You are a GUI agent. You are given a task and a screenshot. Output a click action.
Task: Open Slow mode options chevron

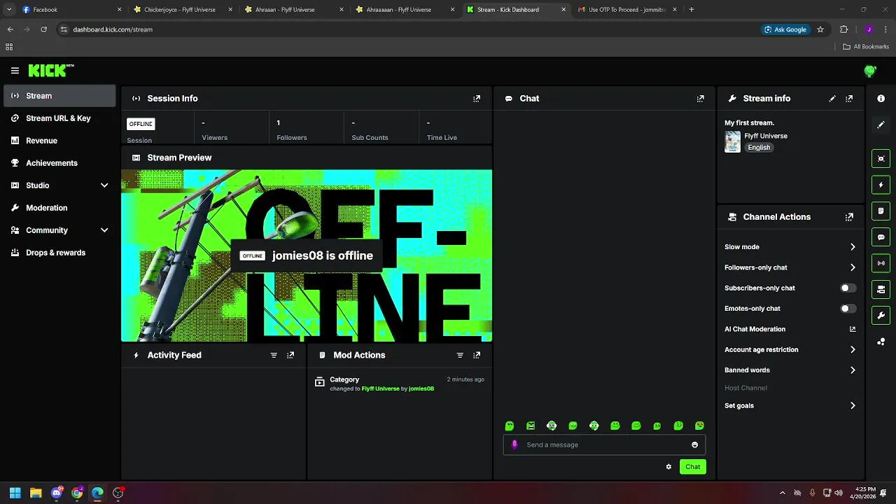[x=853, y=247]
